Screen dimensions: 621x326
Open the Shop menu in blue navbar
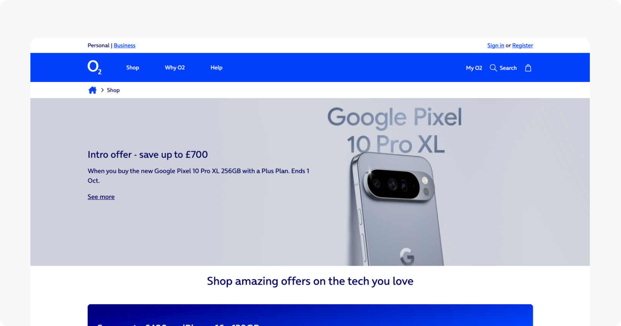click(x=133, y=68)
